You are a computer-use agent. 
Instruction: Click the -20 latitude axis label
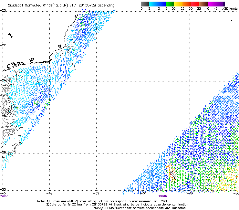(3, 11)
